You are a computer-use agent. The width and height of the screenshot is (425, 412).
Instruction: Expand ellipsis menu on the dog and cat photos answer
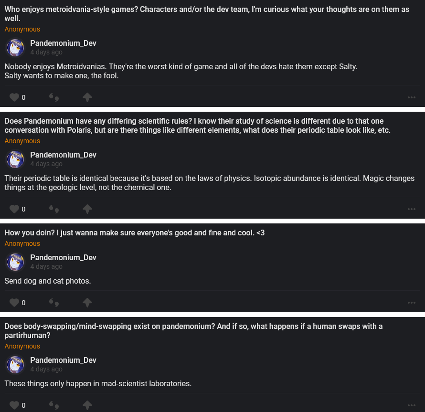click(412, 302)
